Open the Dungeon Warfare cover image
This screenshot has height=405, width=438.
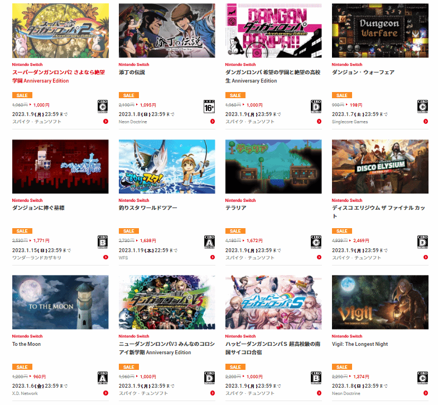[x=380, y=31]
